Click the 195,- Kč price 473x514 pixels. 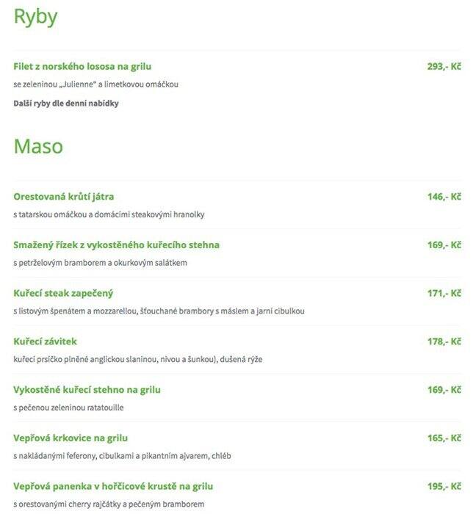444,486
